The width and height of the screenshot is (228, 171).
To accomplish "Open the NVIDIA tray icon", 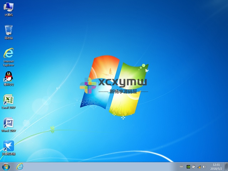I will 188,167.
